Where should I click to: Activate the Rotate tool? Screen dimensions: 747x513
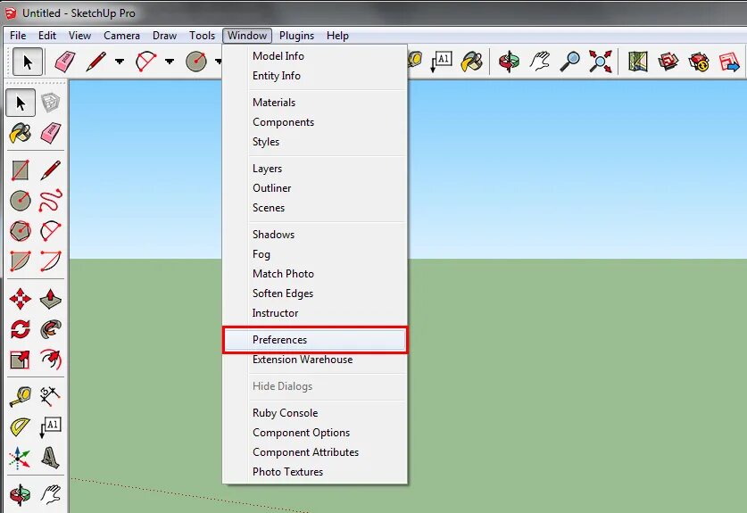[20, 329]
